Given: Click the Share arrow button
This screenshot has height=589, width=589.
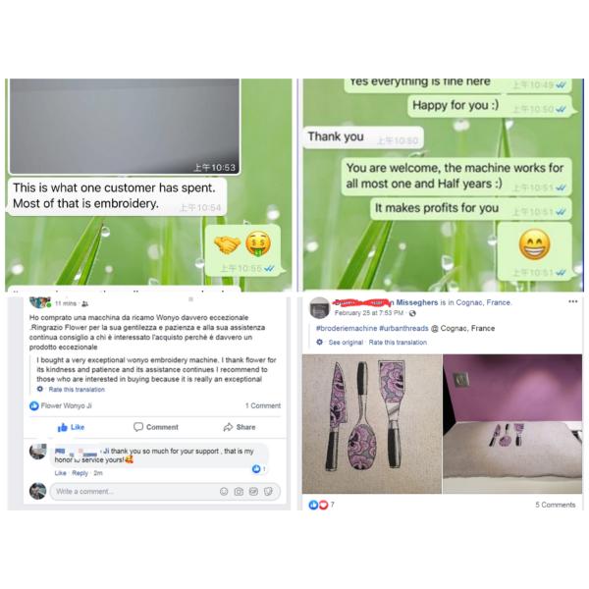Looking at the screenshot, I should pyautogui.click(x=240, y=427).
